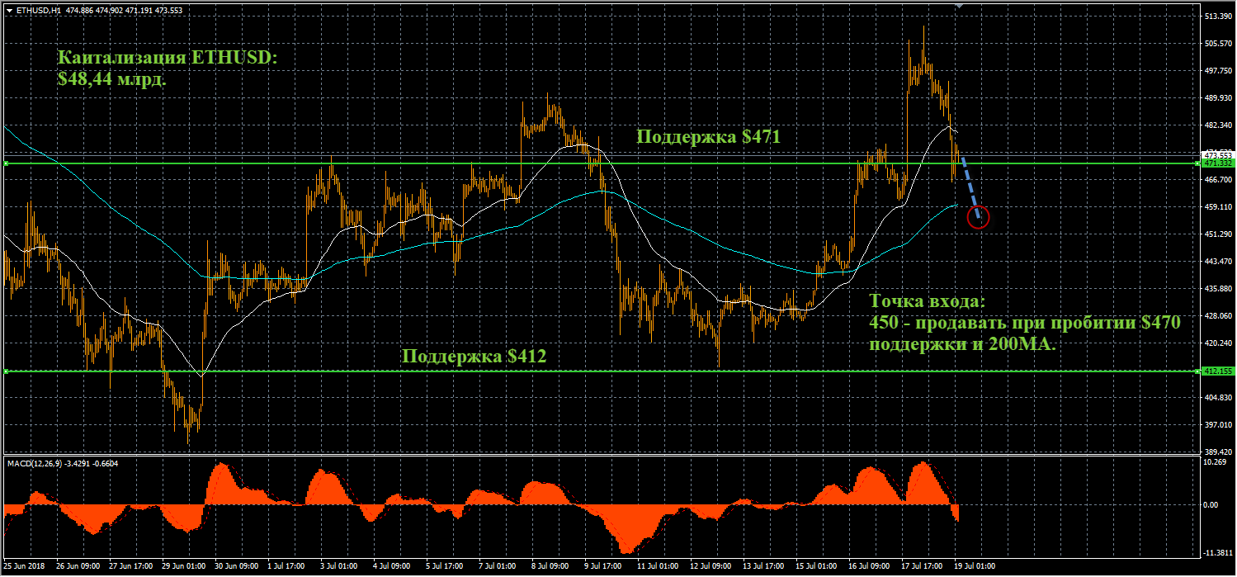This screenshot has width=1237, height=577.
Task: Click the 513.390 price scale label
Action: (1218, 17)
